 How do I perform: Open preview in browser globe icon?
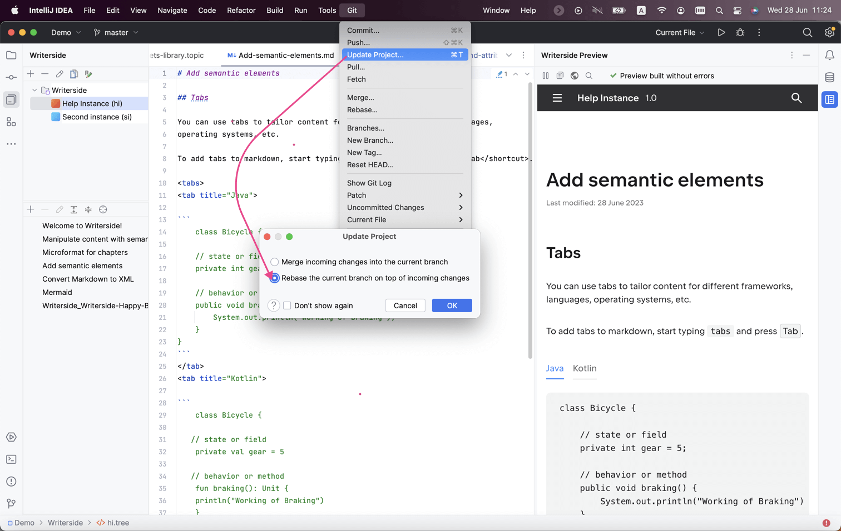click(x=575, y=76)
